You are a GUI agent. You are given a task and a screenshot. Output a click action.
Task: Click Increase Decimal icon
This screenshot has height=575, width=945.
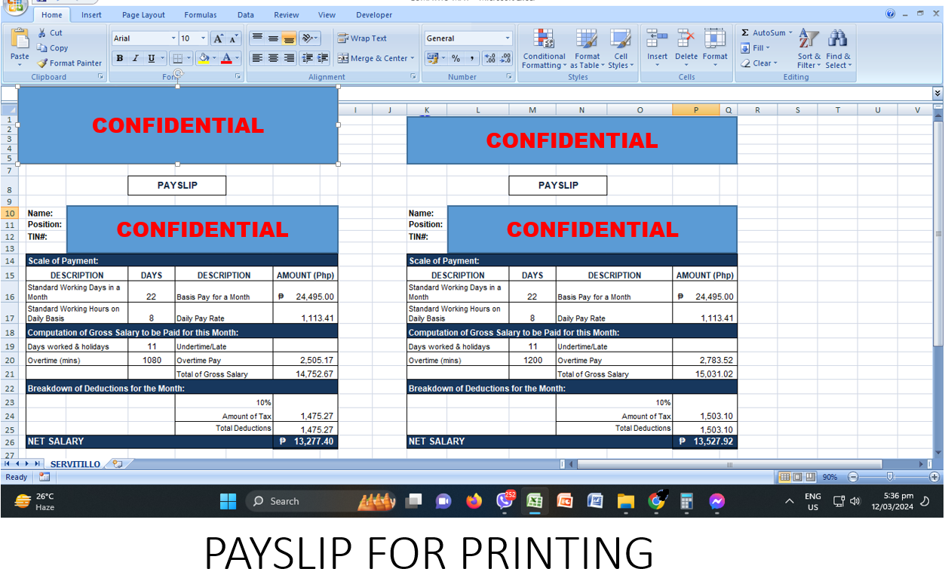(x=489, y=58)
